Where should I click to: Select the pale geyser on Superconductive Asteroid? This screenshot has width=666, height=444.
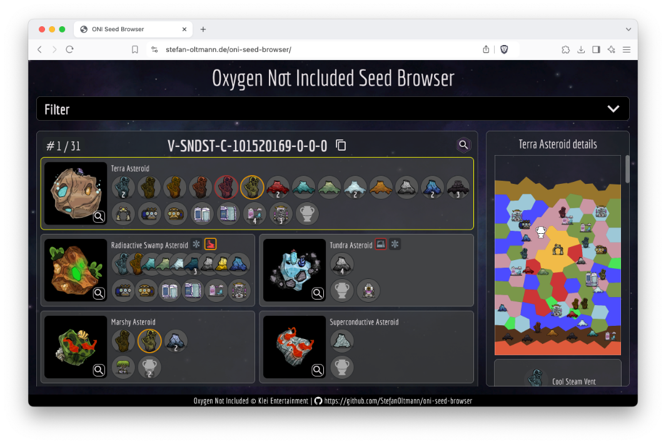pos(342,341)
